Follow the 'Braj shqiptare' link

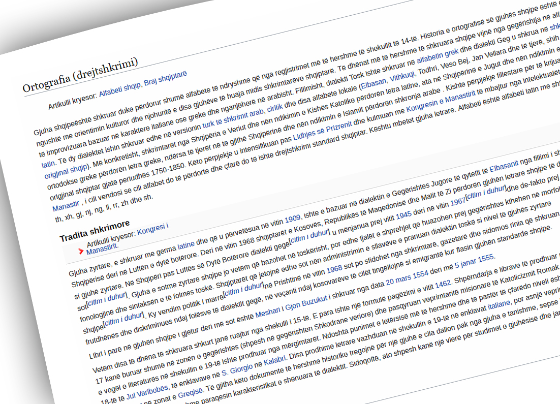point(165,79)
